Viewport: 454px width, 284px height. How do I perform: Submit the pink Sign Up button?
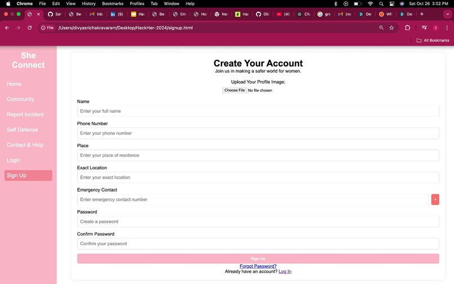(258, 259)
